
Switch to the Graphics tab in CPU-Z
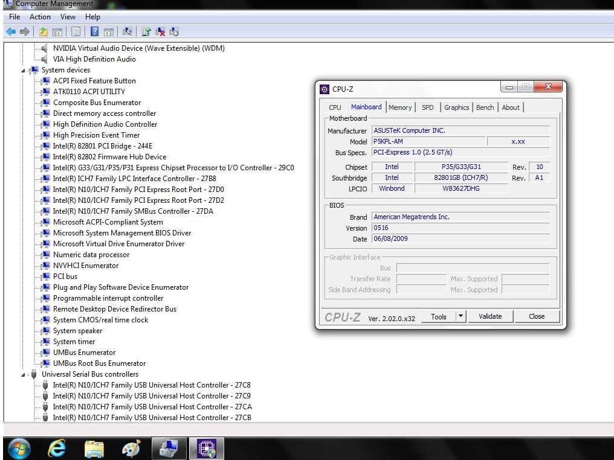(x=457, y=107)
